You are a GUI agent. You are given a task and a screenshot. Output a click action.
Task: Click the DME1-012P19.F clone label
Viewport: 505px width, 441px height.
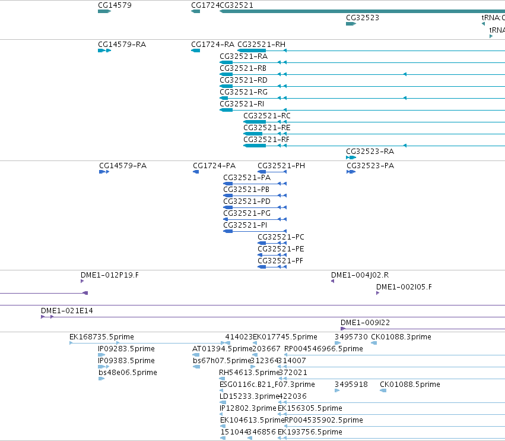110,275
